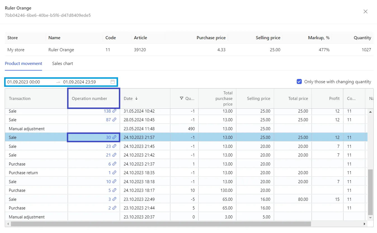Open link icon beside operation 5

point(114,190)
